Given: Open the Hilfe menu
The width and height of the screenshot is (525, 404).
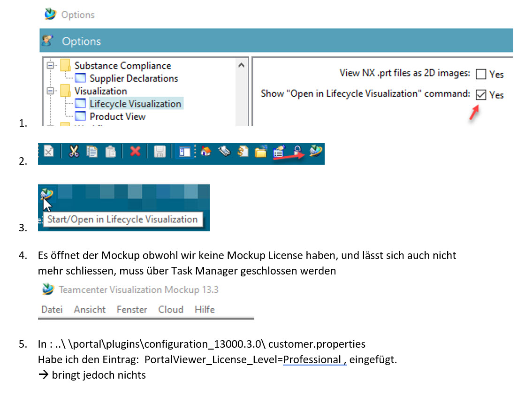Looking at the screenshot, I should (x=205, y=309).
